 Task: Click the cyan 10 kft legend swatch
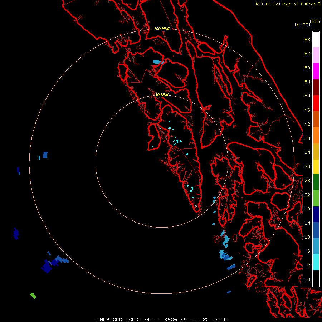coord(316,262)
